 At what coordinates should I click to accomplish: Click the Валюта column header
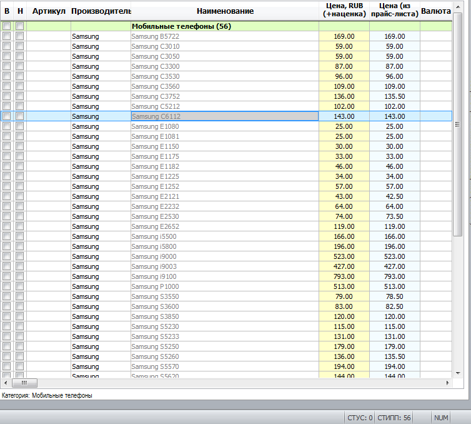point(436,11)
